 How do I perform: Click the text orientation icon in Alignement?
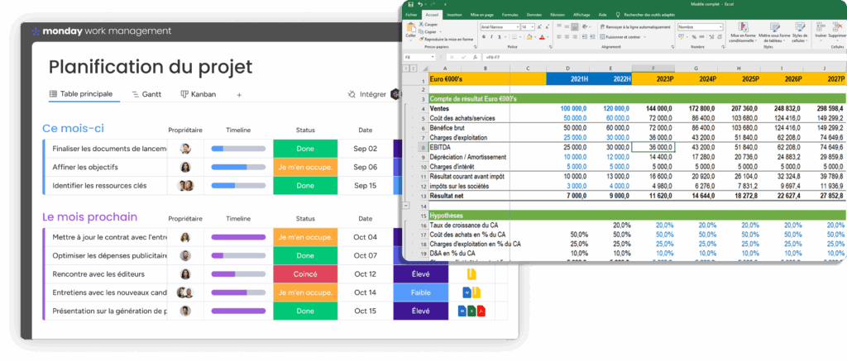click(585, 26)
